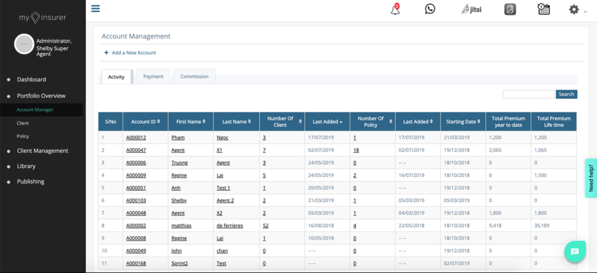Viewport: 597px width, 273px height.
Task: Click the plus icon beside Add a New Account
Action: click(106, 53)
